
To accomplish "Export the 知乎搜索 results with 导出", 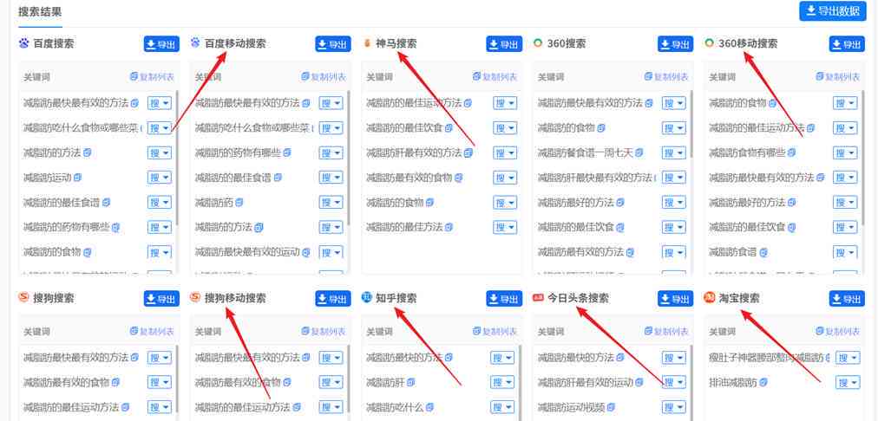I will (504, 299).
